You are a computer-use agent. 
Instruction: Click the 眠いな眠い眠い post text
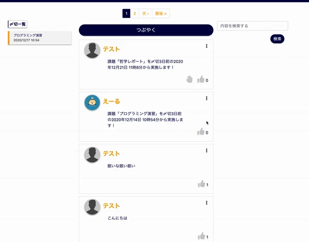pyautogui.click(x=122, y=166)
